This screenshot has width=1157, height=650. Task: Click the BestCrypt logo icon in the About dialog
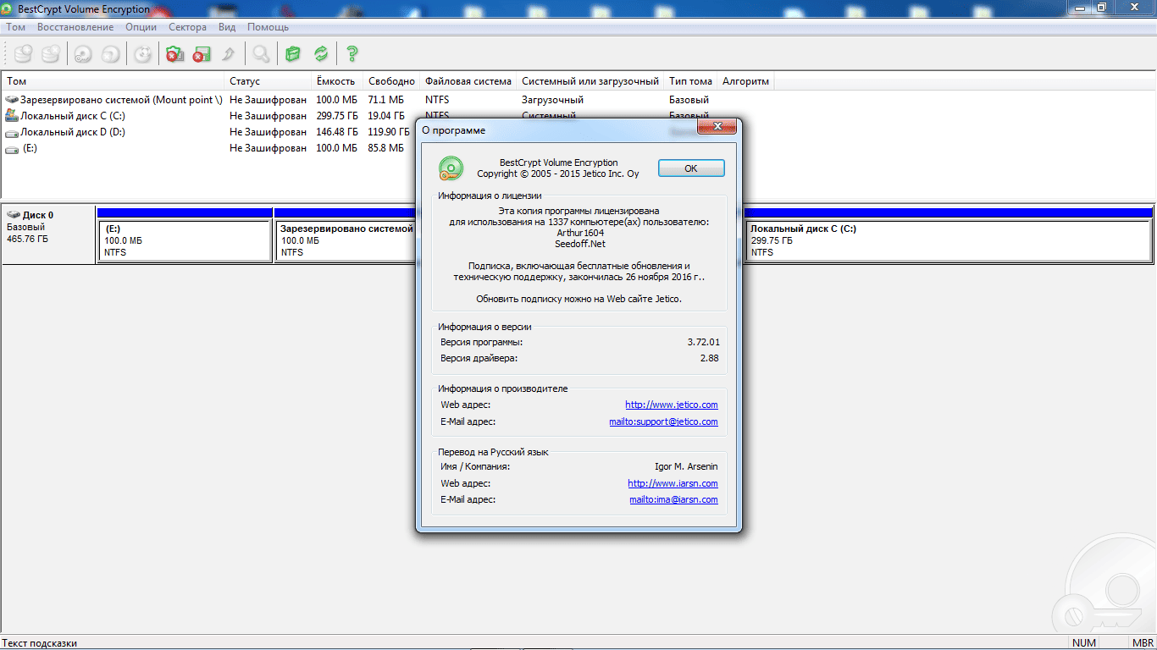coord(451,168)
